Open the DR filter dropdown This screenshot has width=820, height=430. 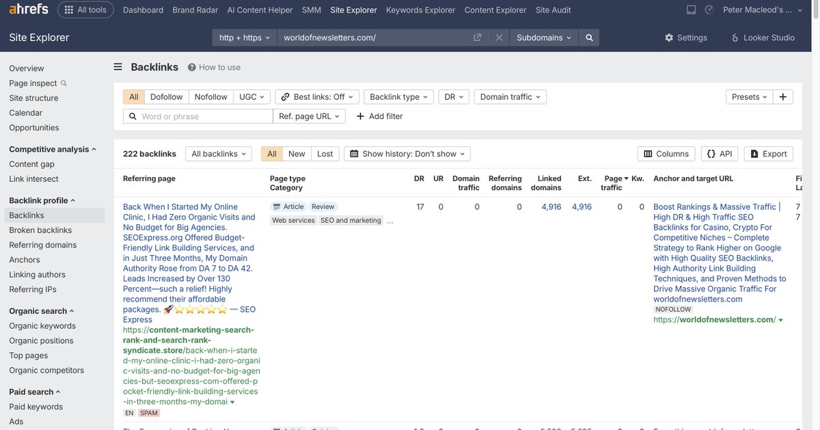[x=454, y=97]
